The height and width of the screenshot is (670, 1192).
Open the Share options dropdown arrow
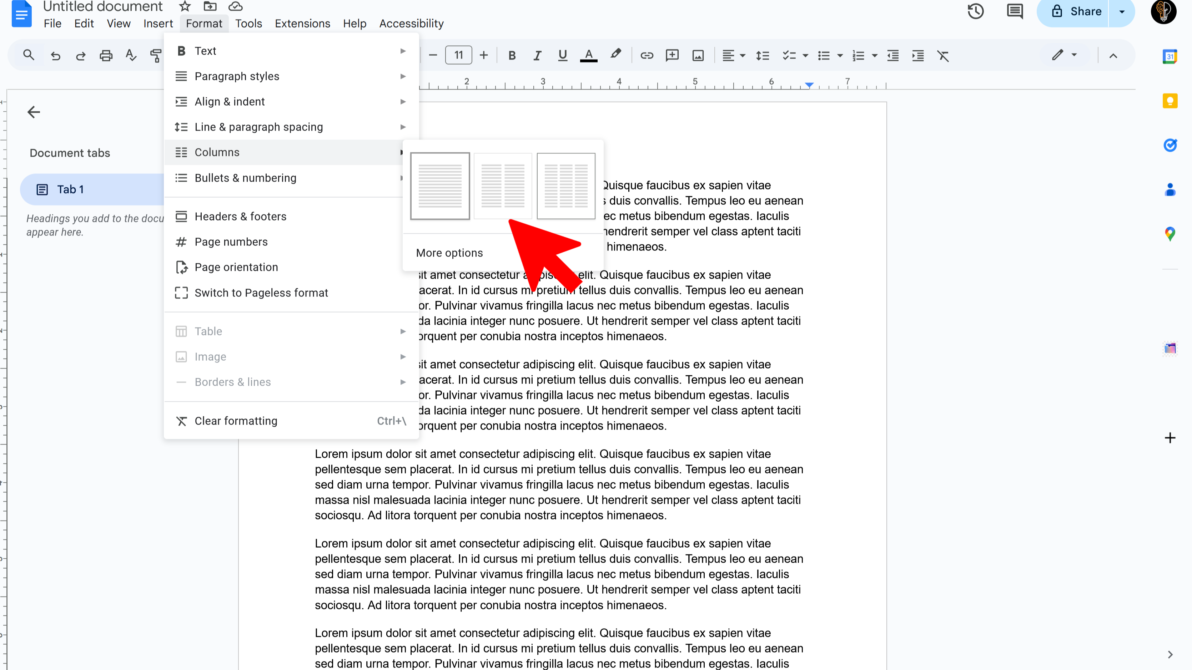1122,11
